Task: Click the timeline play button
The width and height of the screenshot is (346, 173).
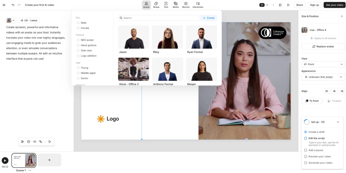Action: 5,161
